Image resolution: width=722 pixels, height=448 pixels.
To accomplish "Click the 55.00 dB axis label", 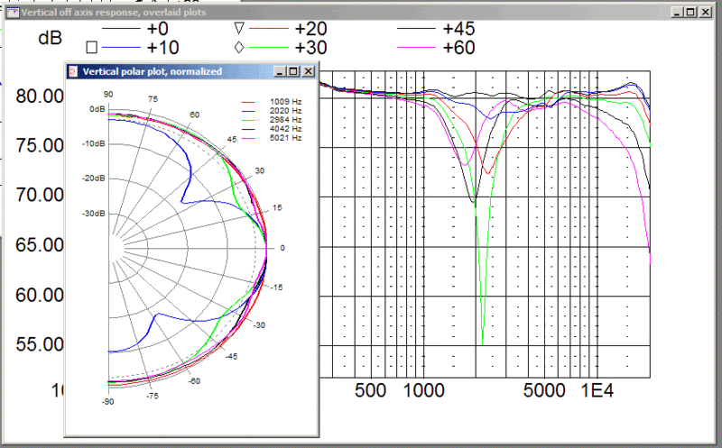I will tap(40, 344).
